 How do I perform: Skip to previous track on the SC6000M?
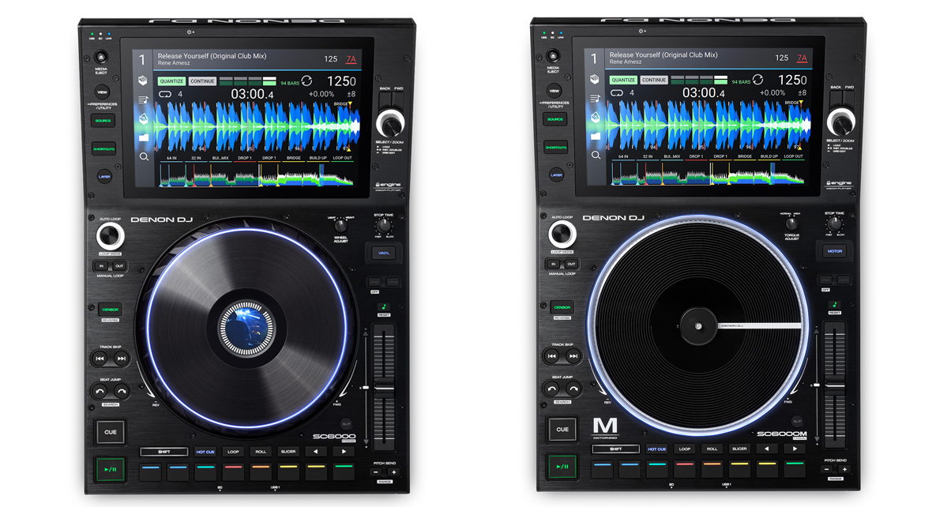pyautogui.click(x=552, y=356)
